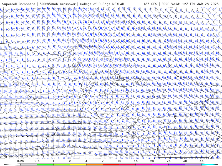The width and height of the screenshot is (222, 166).
Task: Click the colorbar label 25
Action: click(168, 161)
